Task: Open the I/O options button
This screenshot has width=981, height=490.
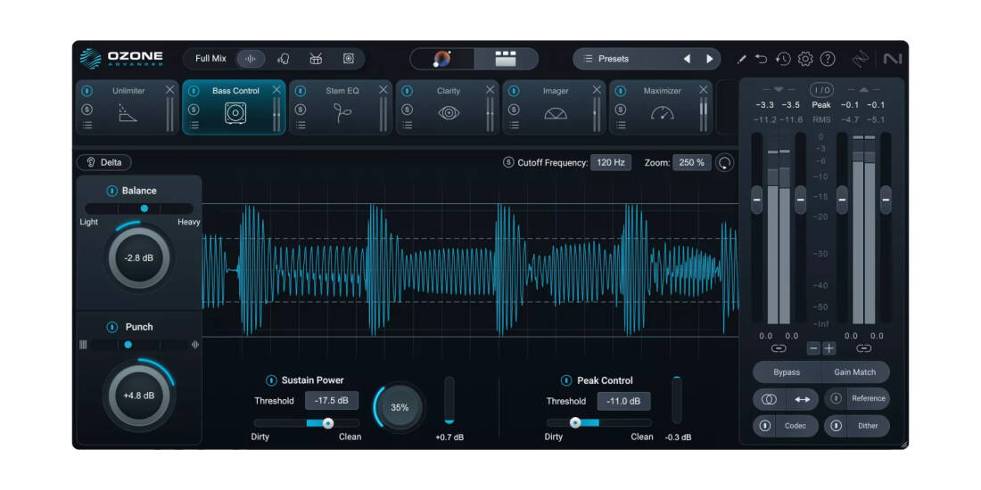Action: [x=821, y=89]
